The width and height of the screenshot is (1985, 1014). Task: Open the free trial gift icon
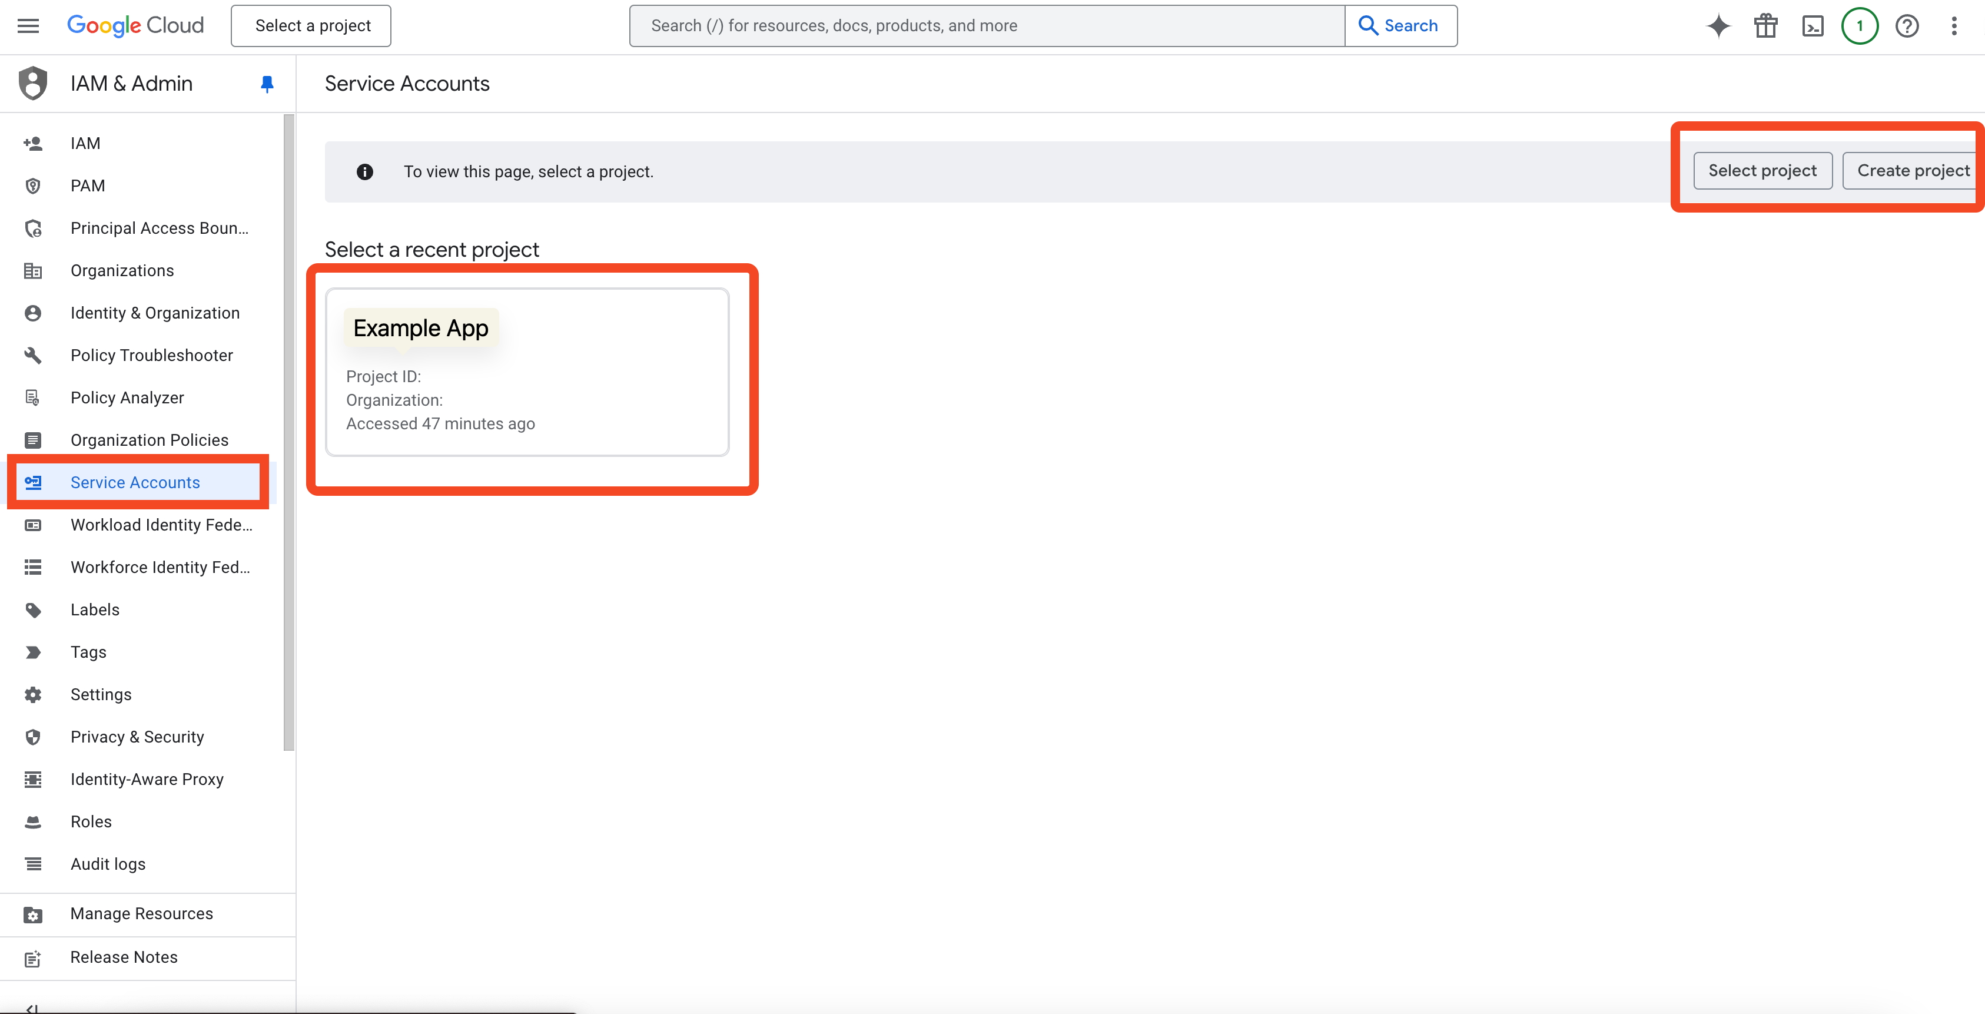pos(1765,26)
